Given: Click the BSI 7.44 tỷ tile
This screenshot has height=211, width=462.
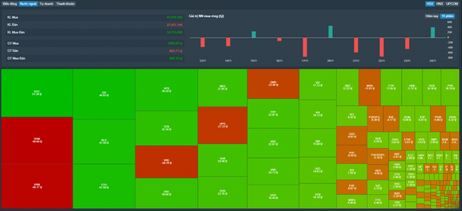Looking at the screenshot, I should [x=352, y=172].
